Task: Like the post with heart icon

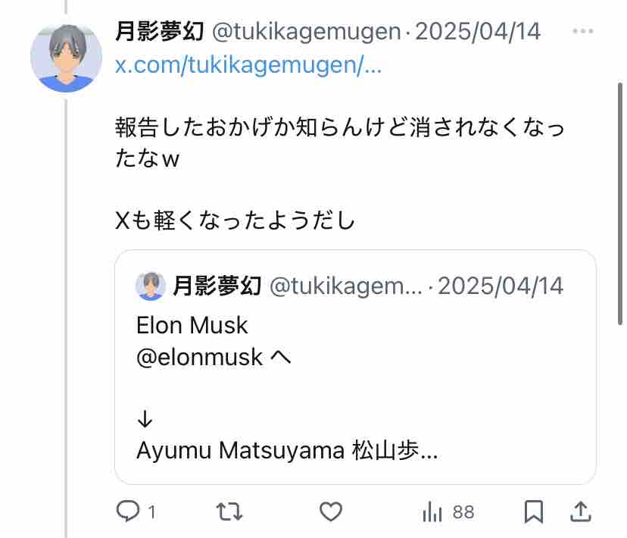Action: tap(330, 512)
